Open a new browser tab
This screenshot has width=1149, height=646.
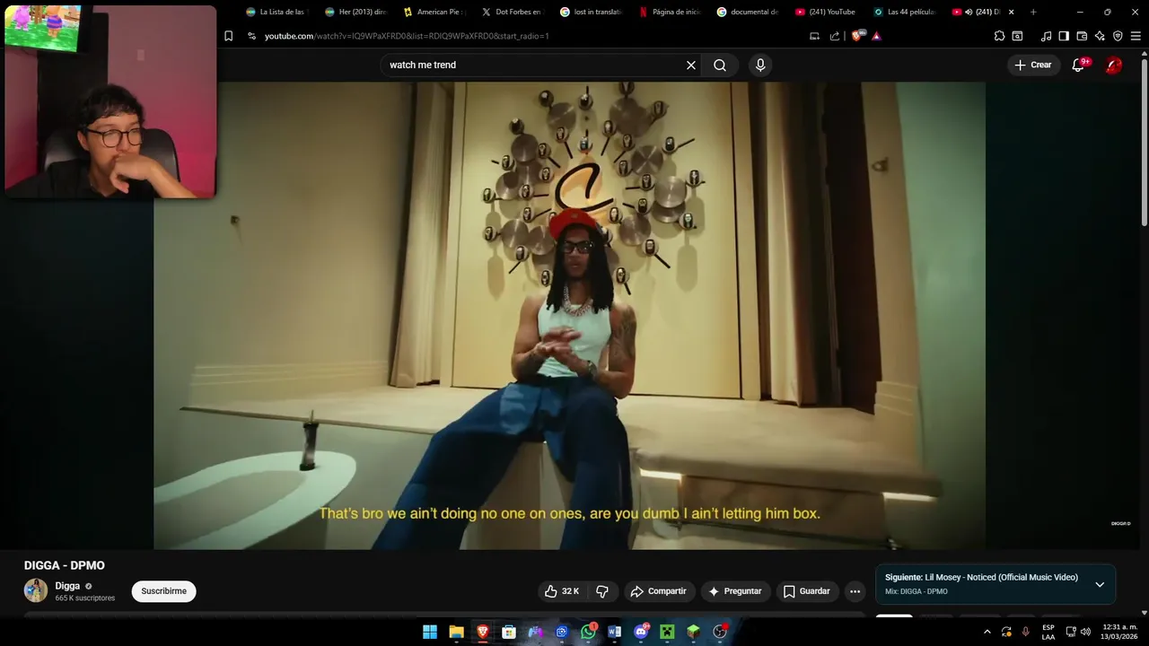click(1033, 12)
